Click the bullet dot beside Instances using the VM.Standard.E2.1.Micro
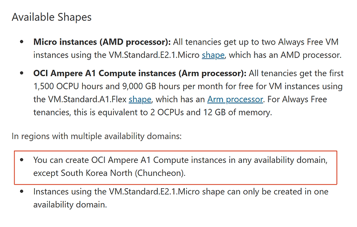Viewport: 357px width, 227px height. (22, 191)
